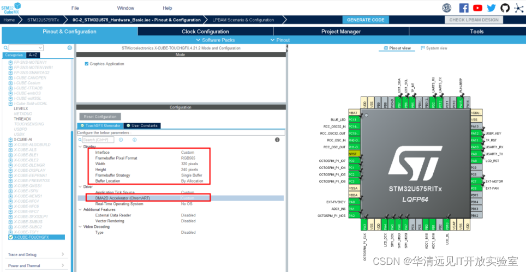
Task: Click the download icon beside I-CUBE-CANOPEN
Action: tap(11, 78)
